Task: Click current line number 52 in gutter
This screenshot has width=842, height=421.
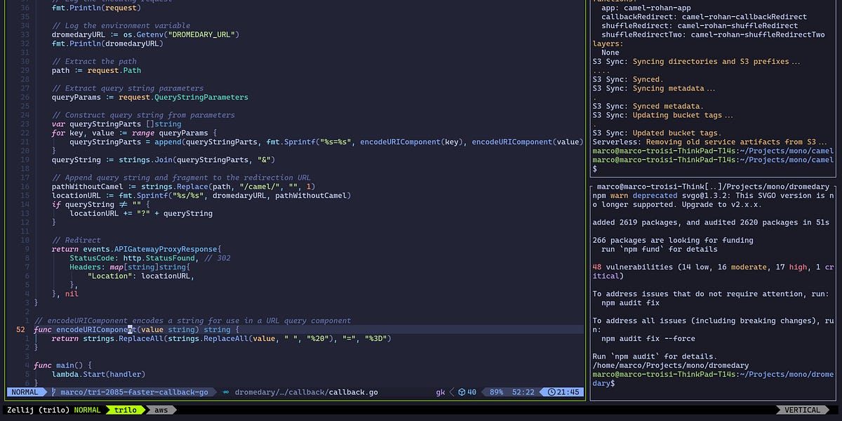Action: click(x=20, y=330)
